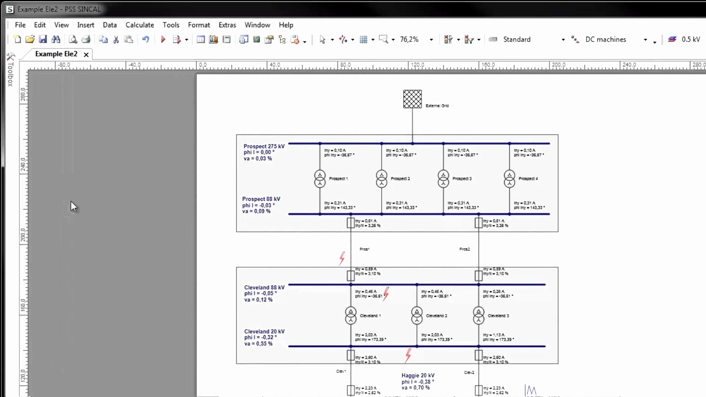Open the Extras menu
The width and height of the screenshot is (706, 397).
click(x=227, y=25)
